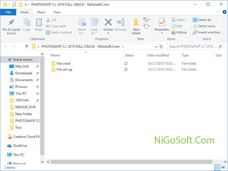Expand the Delete options arrow
The image size is (228, 171).
pyautogui.click(x=108, y=33)
